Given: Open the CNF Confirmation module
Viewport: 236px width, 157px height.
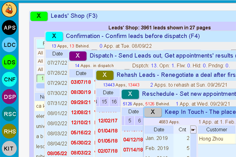Looking at the screenshot, I should [x=9, y=79].
